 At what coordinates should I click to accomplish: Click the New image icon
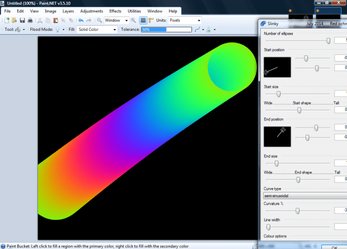tap(7, 20)
